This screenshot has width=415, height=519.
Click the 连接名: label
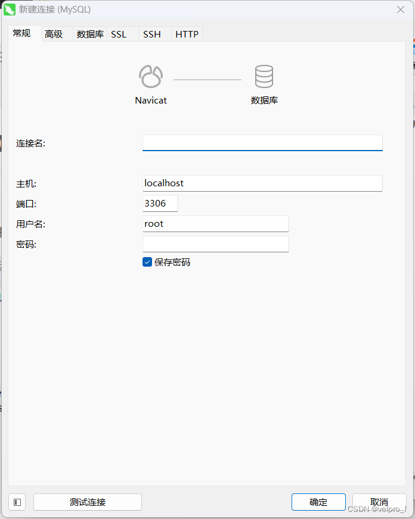point(30,143)
